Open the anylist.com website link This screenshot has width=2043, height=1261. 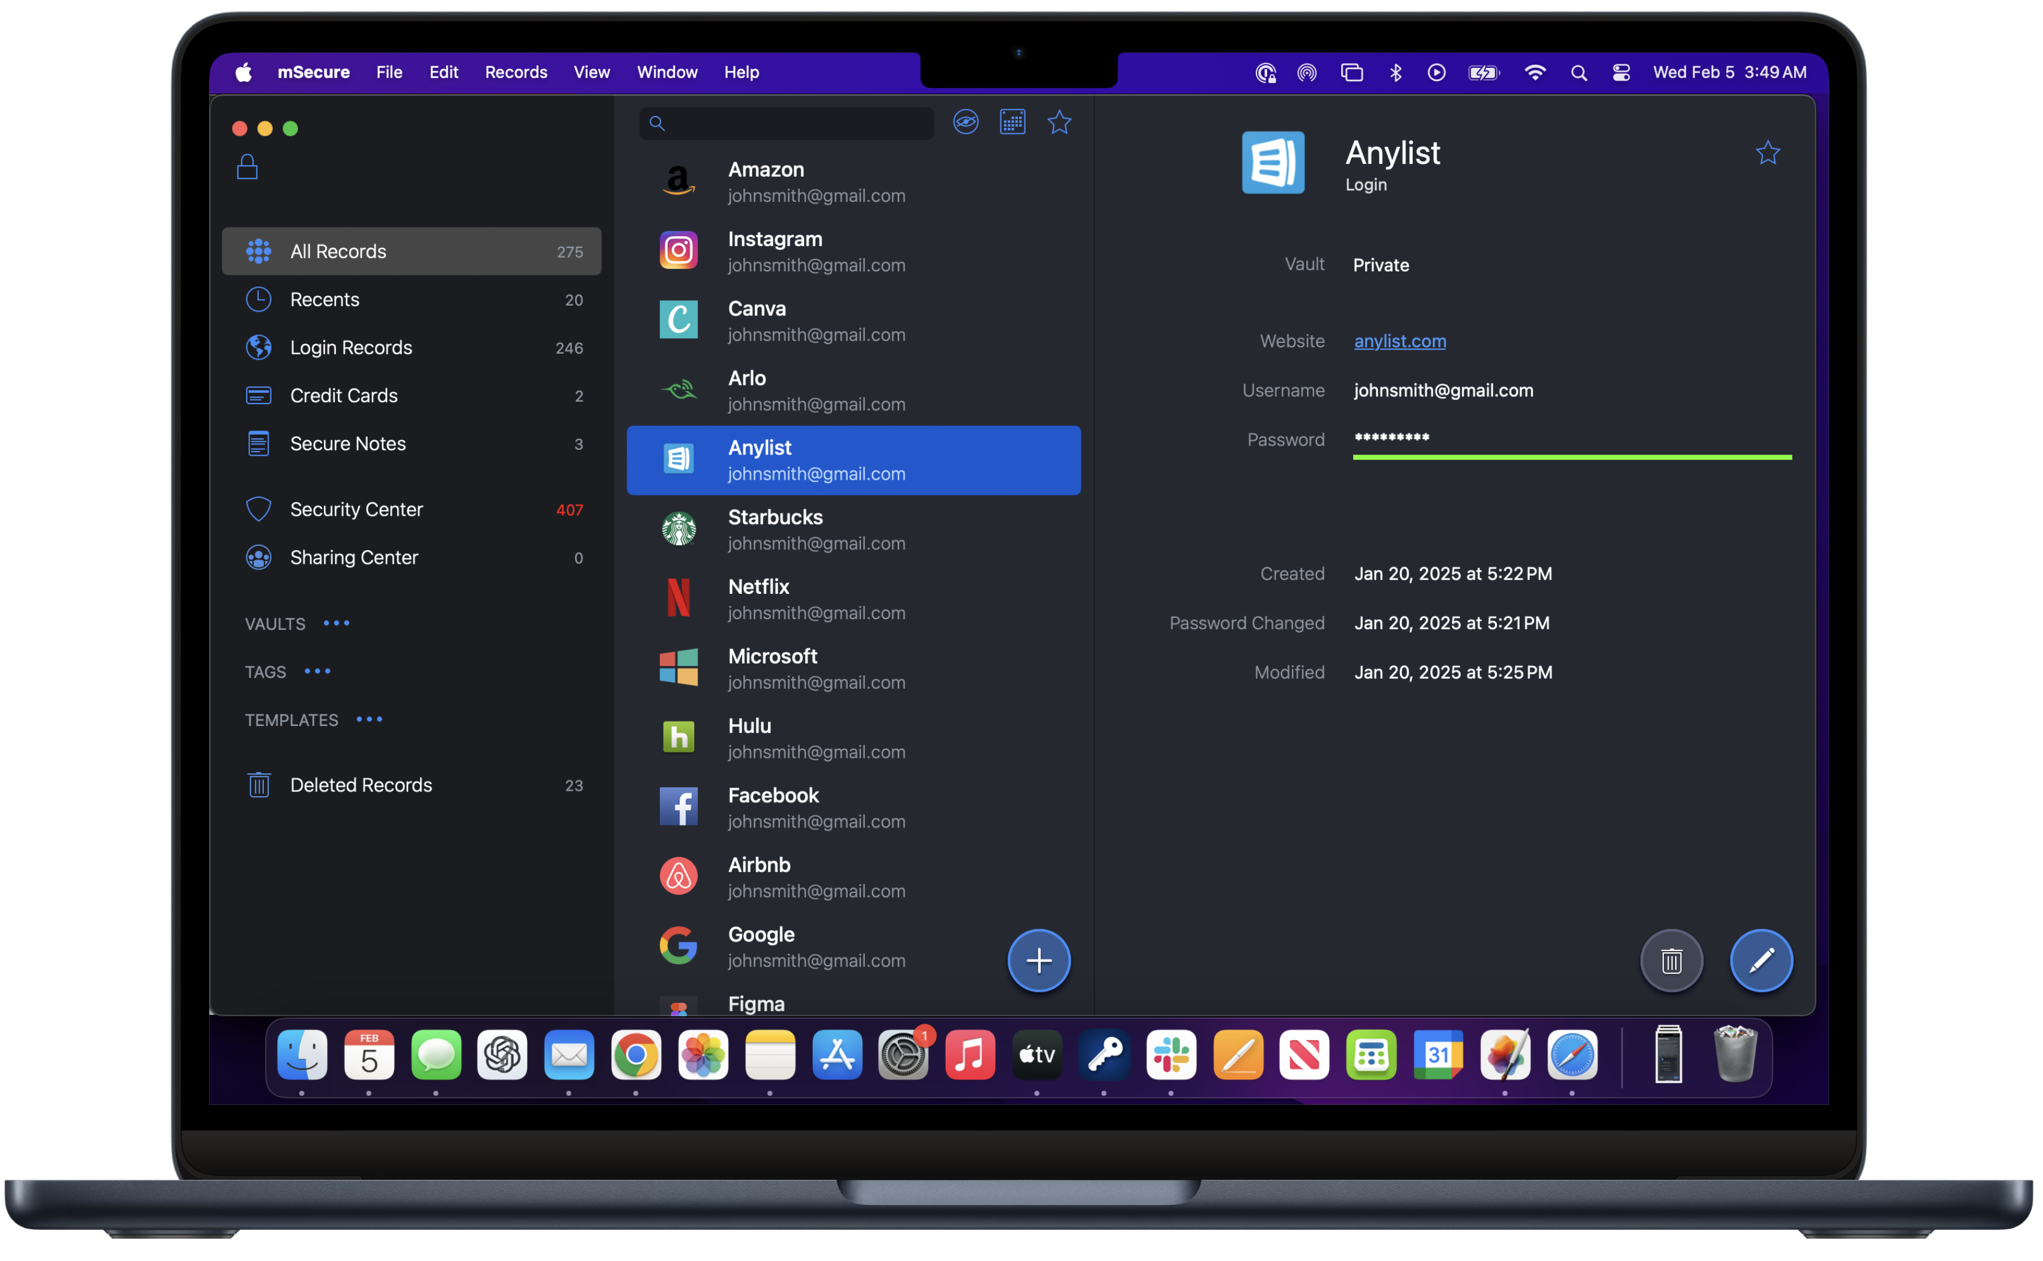1399,341
